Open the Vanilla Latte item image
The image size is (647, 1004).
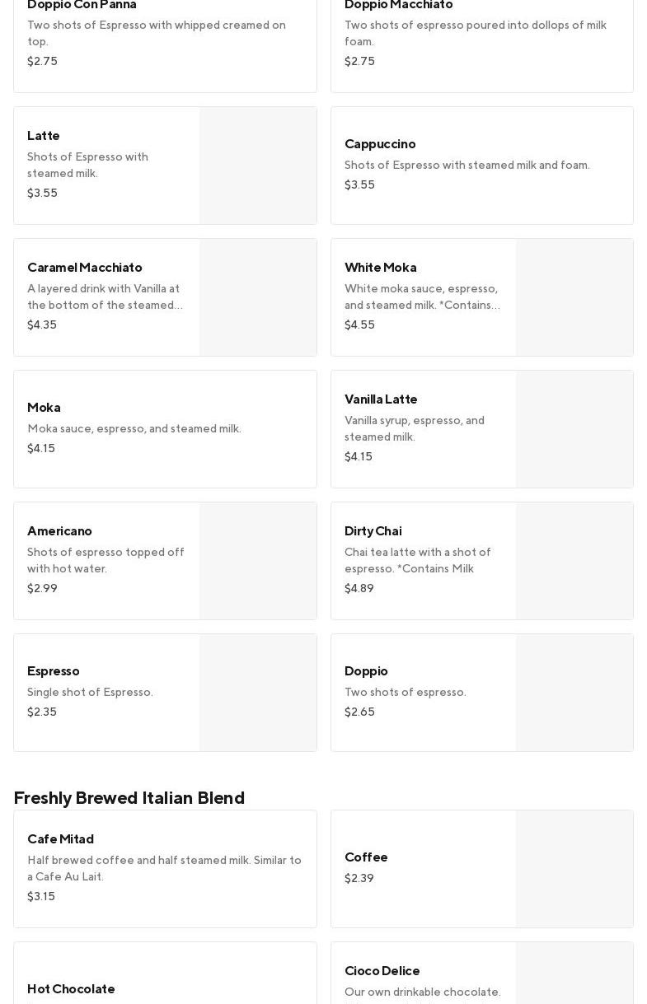(x=574, y=429)
